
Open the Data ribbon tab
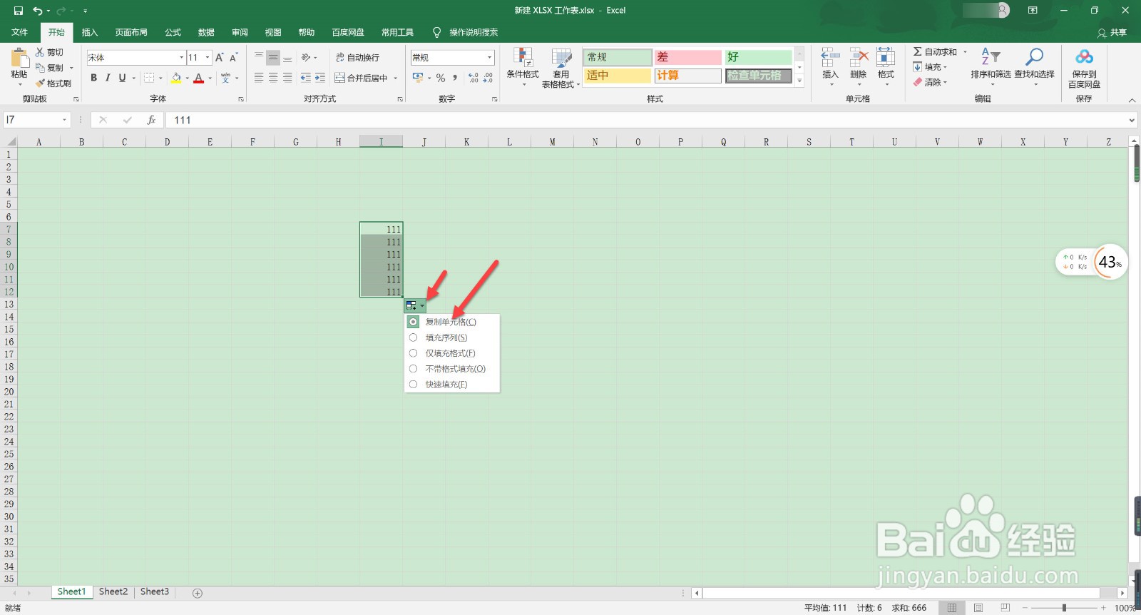coord(206,32)
